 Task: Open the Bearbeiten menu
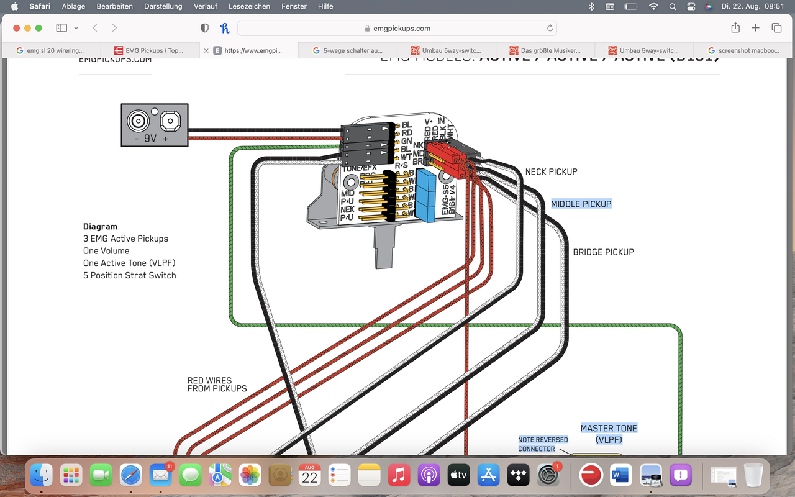point(114,6)
